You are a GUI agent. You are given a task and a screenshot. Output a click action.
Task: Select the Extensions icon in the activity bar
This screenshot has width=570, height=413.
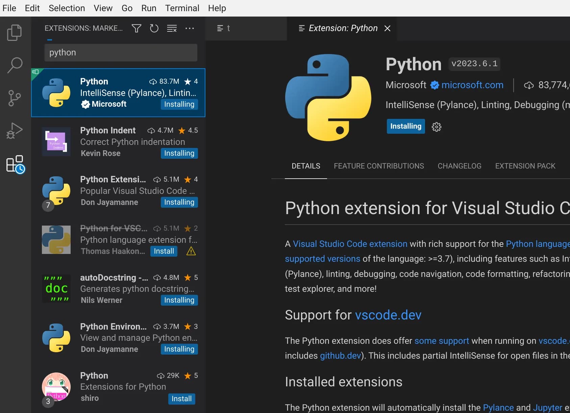14,165
